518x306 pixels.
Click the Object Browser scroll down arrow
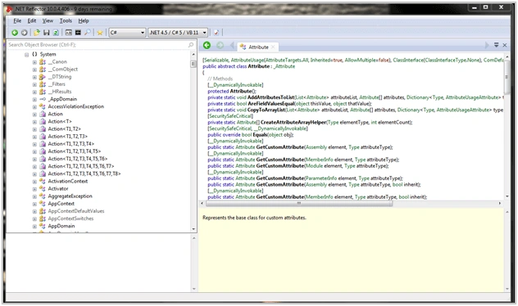pyautogui.click(x=193, y=229)
